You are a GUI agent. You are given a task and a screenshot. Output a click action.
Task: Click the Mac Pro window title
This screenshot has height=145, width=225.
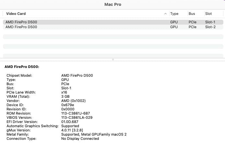pyautogui.click(x=113, y=5)
